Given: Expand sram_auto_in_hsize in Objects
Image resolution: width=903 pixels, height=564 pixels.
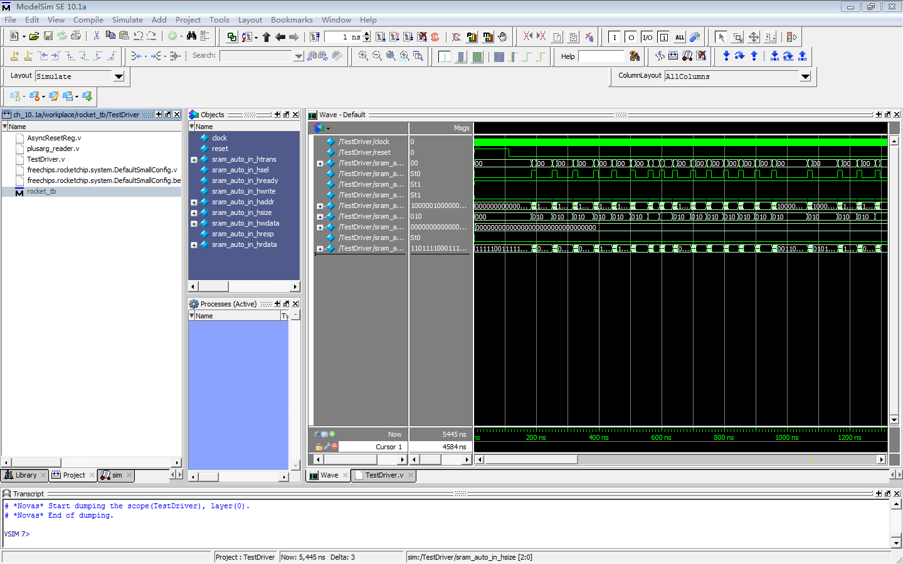Looking at the screenshot, I should (194, 213).
